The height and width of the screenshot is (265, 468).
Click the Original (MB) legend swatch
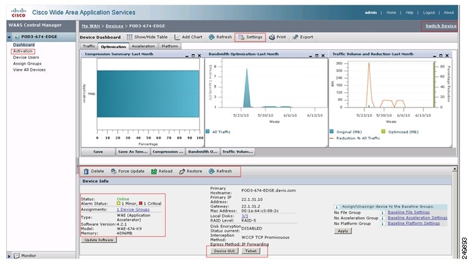[x=332, y=131]
